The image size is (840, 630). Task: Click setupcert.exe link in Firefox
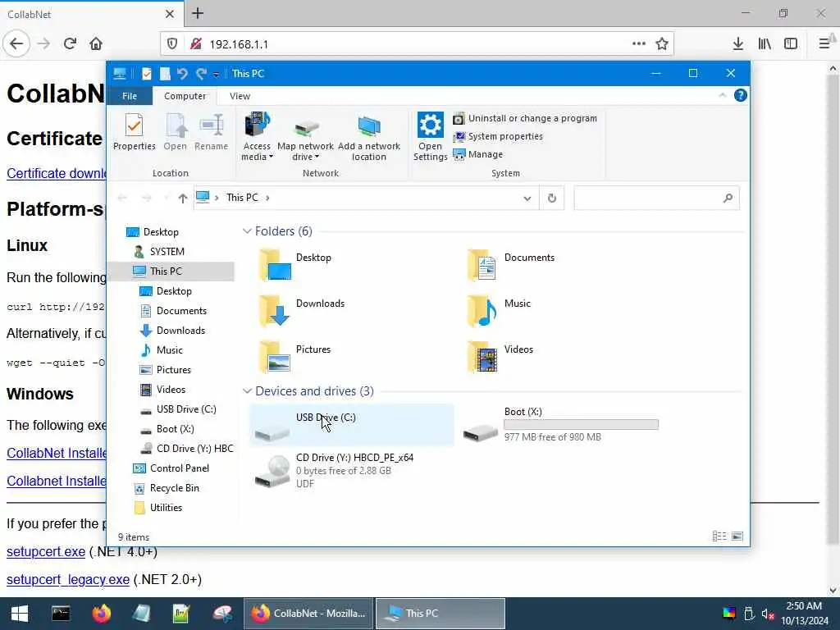point(46,551)
